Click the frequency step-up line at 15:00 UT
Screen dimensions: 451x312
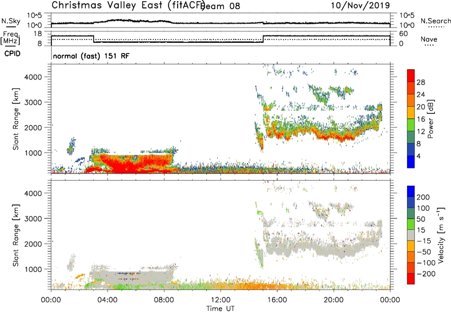click(x=263, y=39)
